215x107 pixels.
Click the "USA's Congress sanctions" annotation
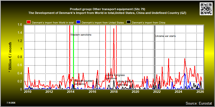point(116,77)
